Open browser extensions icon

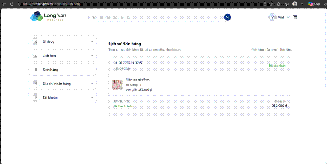click(x=278, y=4)
